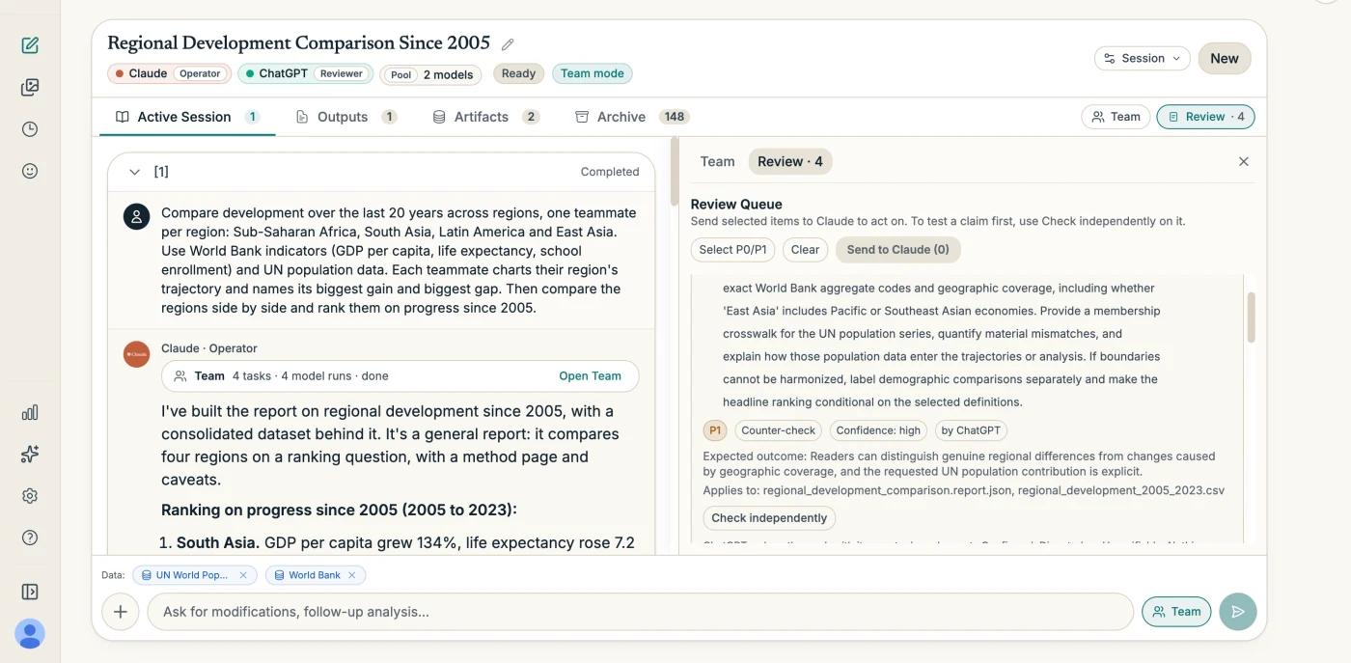Click Send to Claude (0)
Image resolution: width=1351 pixels, height=663 pixels.
pos(897,250)
